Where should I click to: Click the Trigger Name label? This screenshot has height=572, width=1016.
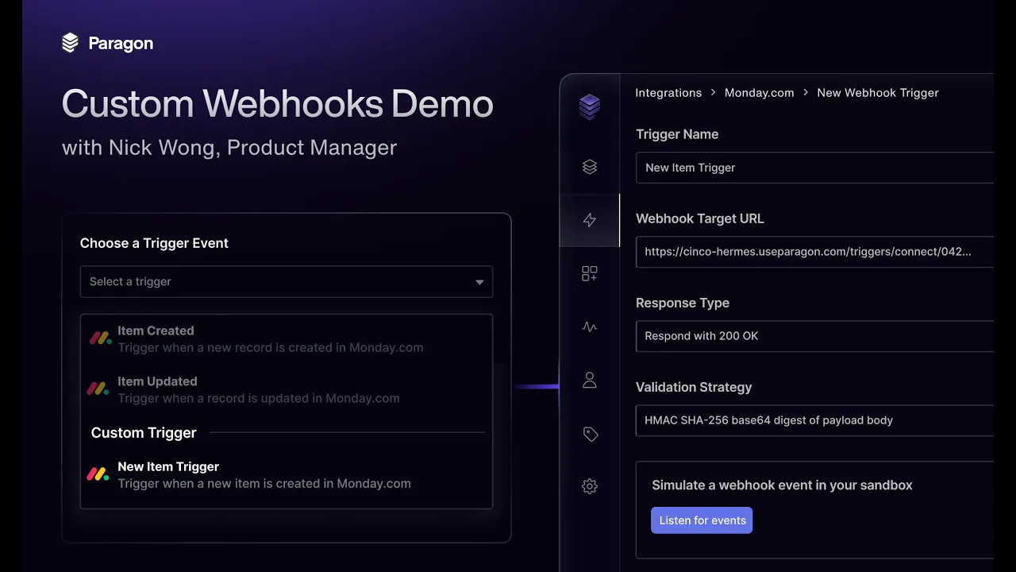click(677, 134)
